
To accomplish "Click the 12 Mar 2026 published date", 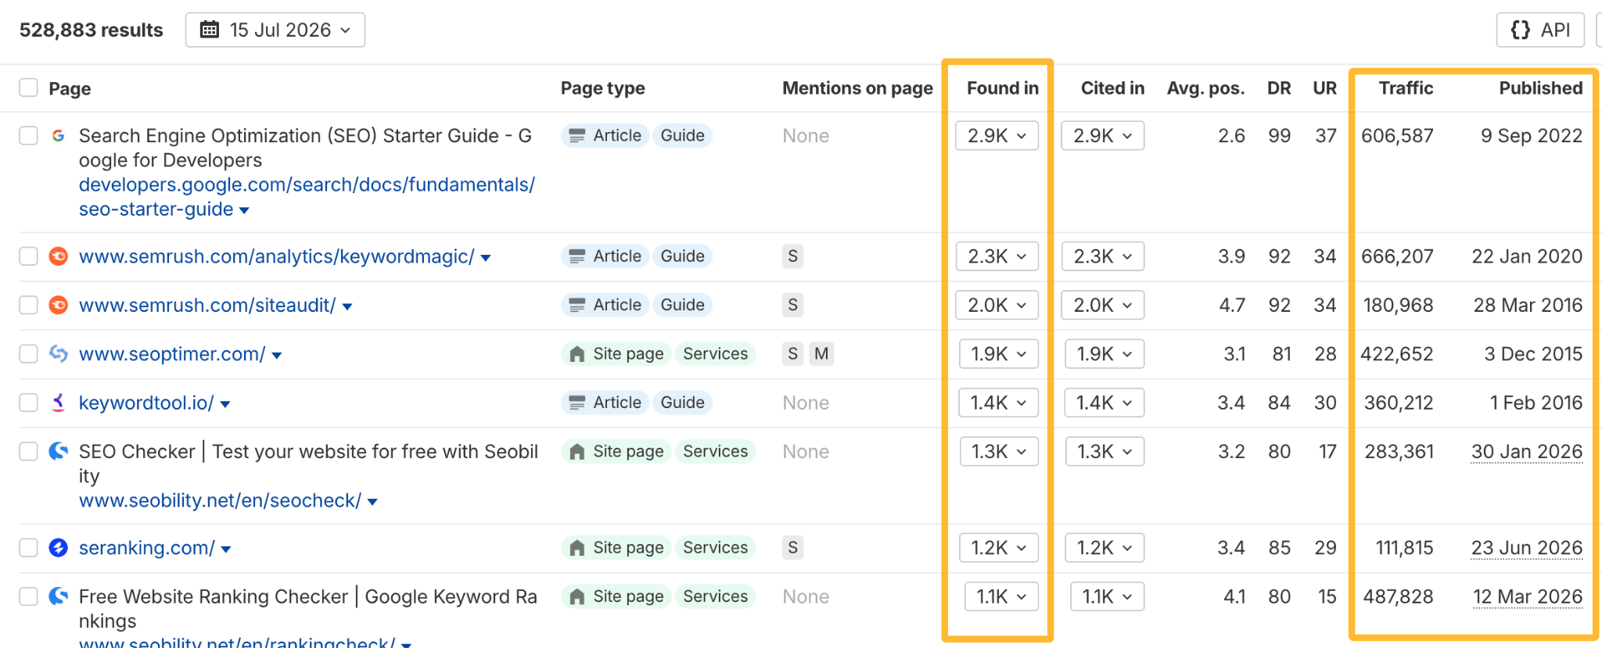I will [1528, 597].
